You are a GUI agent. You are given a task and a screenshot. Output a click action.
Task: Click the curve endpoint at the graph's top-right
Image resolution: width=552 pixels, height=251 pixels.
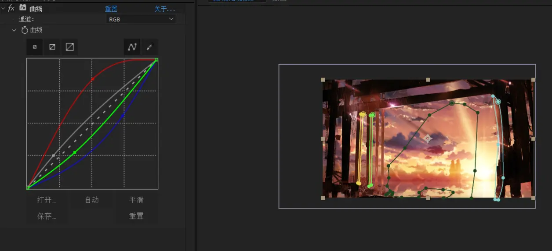156,60
